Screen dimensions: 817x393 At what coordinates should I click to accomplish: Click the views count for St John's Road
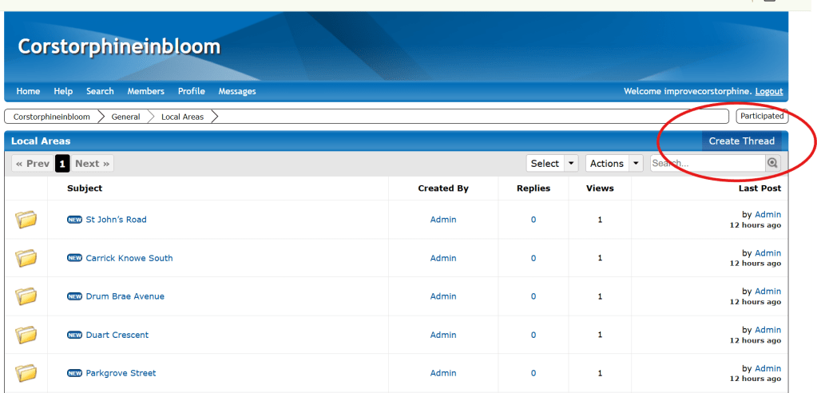click(x=600, y=220)
